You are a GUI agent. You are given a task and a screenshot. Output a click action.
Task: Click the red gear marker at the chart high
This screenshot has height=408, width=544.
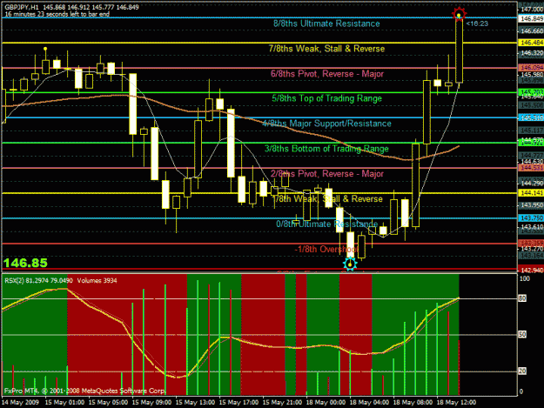[x=459, y=14]
